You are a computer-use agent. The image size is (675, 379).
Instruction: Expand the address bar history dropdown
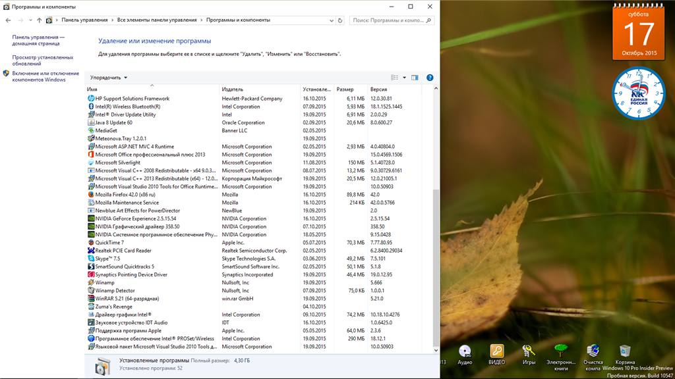(x=331, y=20)
